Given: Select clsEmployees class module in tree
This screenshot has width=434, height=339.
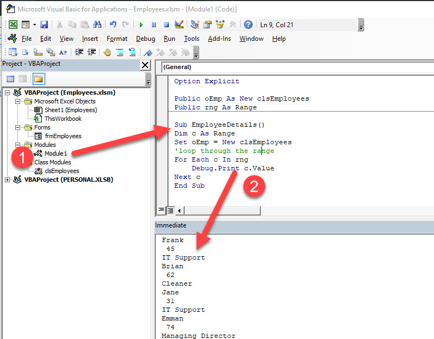Looking at the screenshot, I should (62, 171).
